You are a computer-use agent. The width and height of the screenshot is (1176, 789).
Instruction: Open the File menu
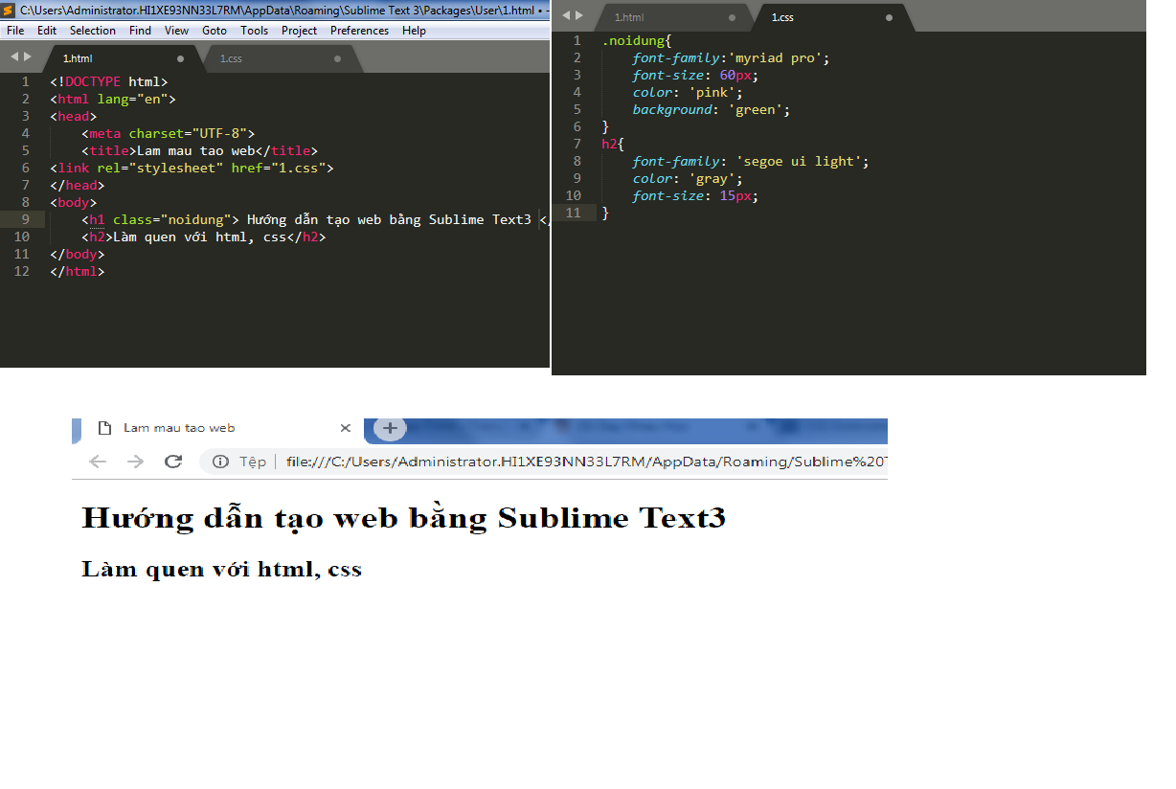[15, 31]
